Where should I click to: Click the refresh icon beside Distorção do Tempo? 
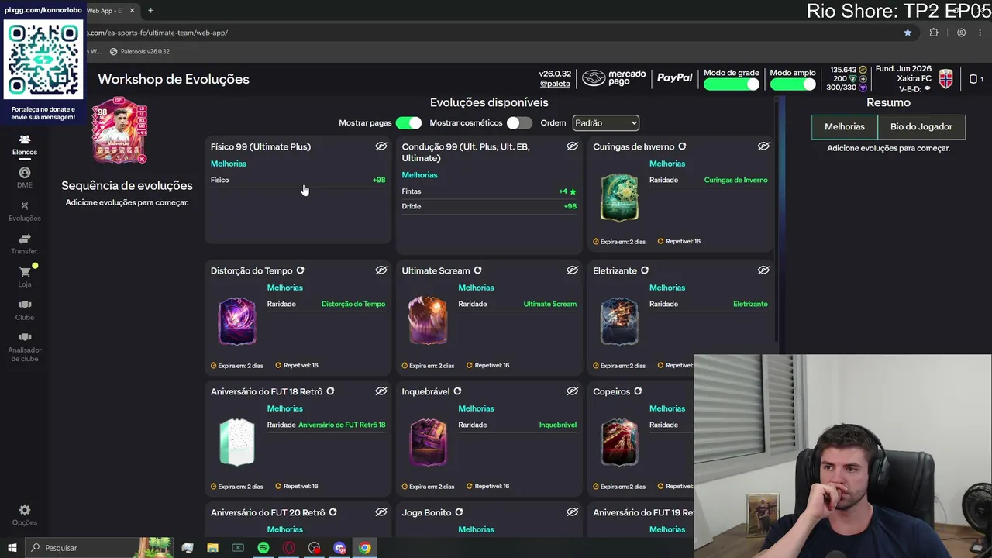[x=300, y=270]
